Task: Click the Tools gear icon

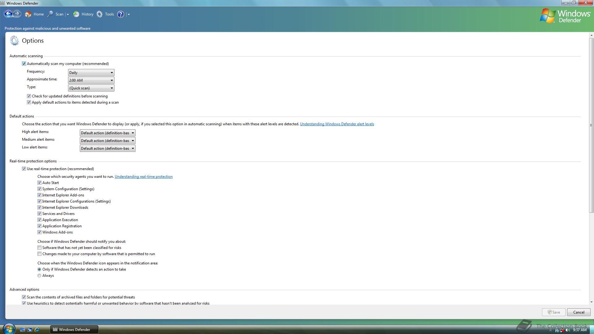Action: pyautogui.click(x=100, y=14)
